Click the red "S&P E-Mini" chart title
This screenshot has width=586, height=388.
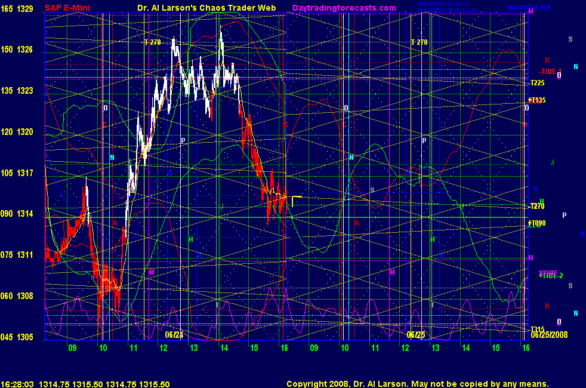tap(67, 8)
